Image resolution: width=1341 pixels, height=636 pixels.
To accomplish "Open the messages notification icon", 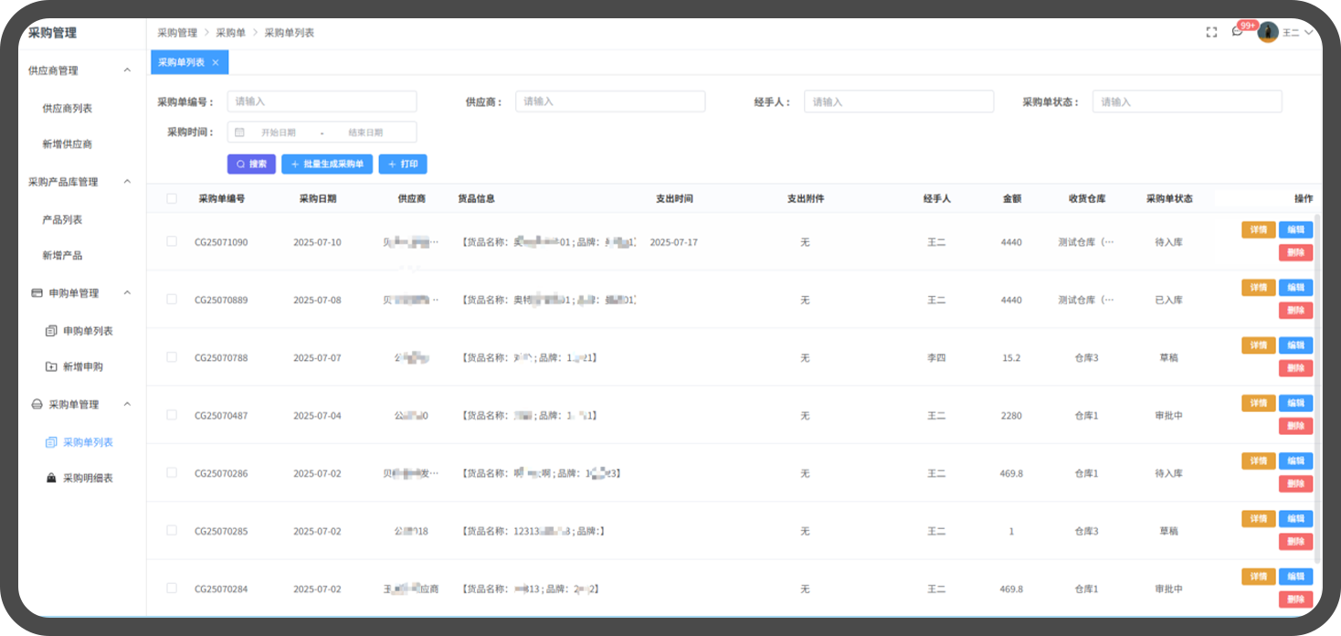I will [1238, 32].
